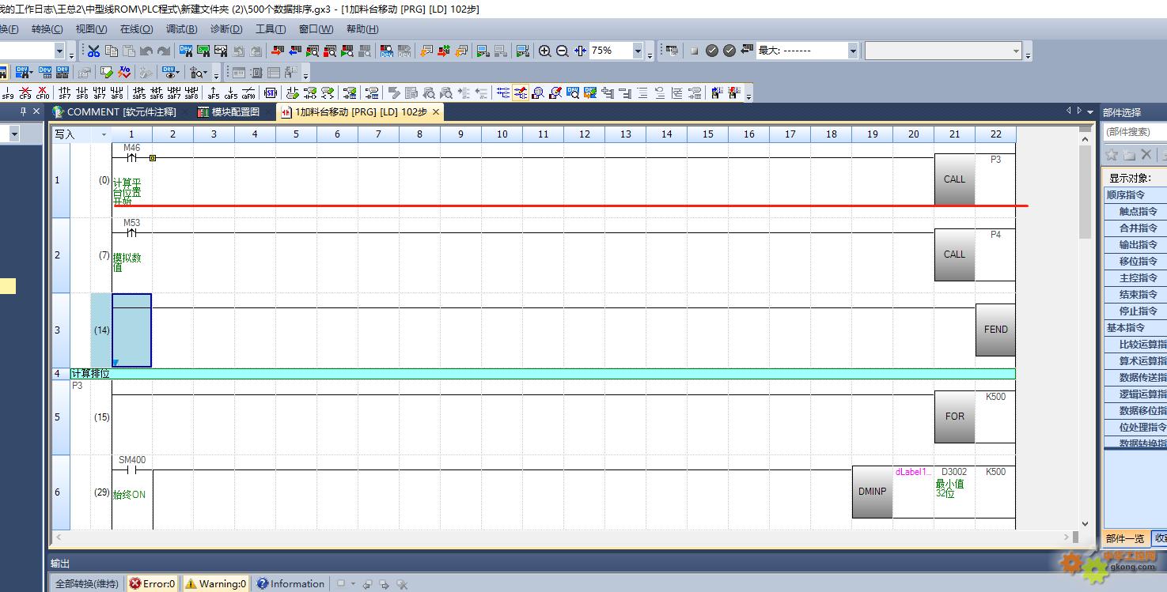Open the 调试(B) menu
Image resolution: width=1167 pixels, height=592 pixels.
tap(181, 29)
